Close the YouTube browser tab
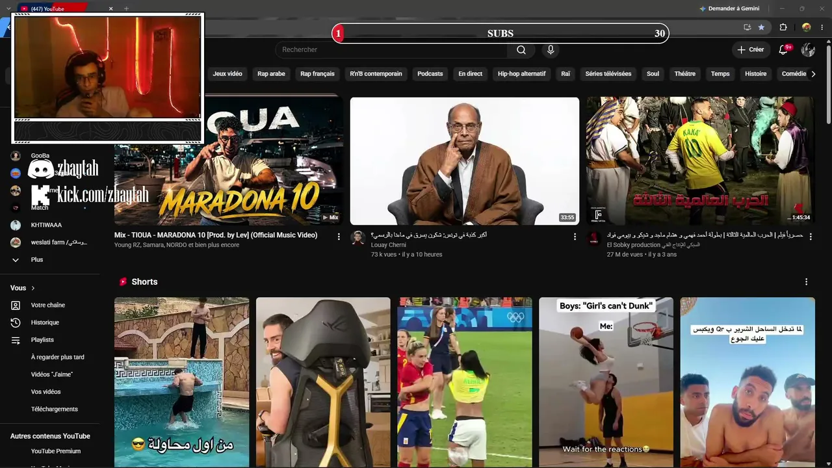Image resolution: width=832 pixels, height=468 pixels. click(x=110, y=8)
